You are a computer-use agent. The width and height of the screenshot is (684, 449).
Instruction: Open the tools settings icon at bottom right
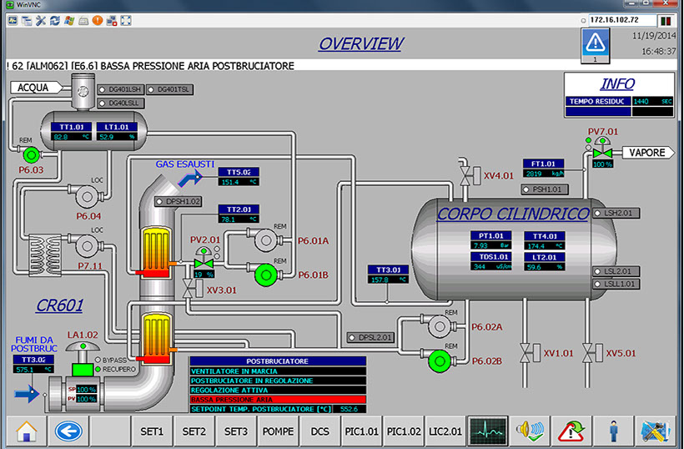pos(656,431)
